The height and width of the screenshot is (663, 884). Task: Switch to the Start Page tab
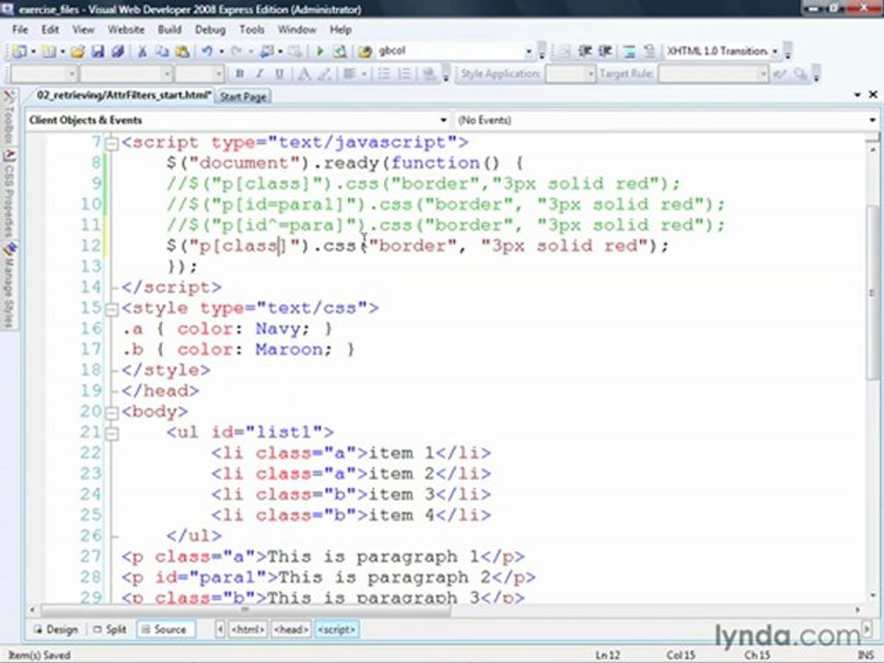click(243, 97)
